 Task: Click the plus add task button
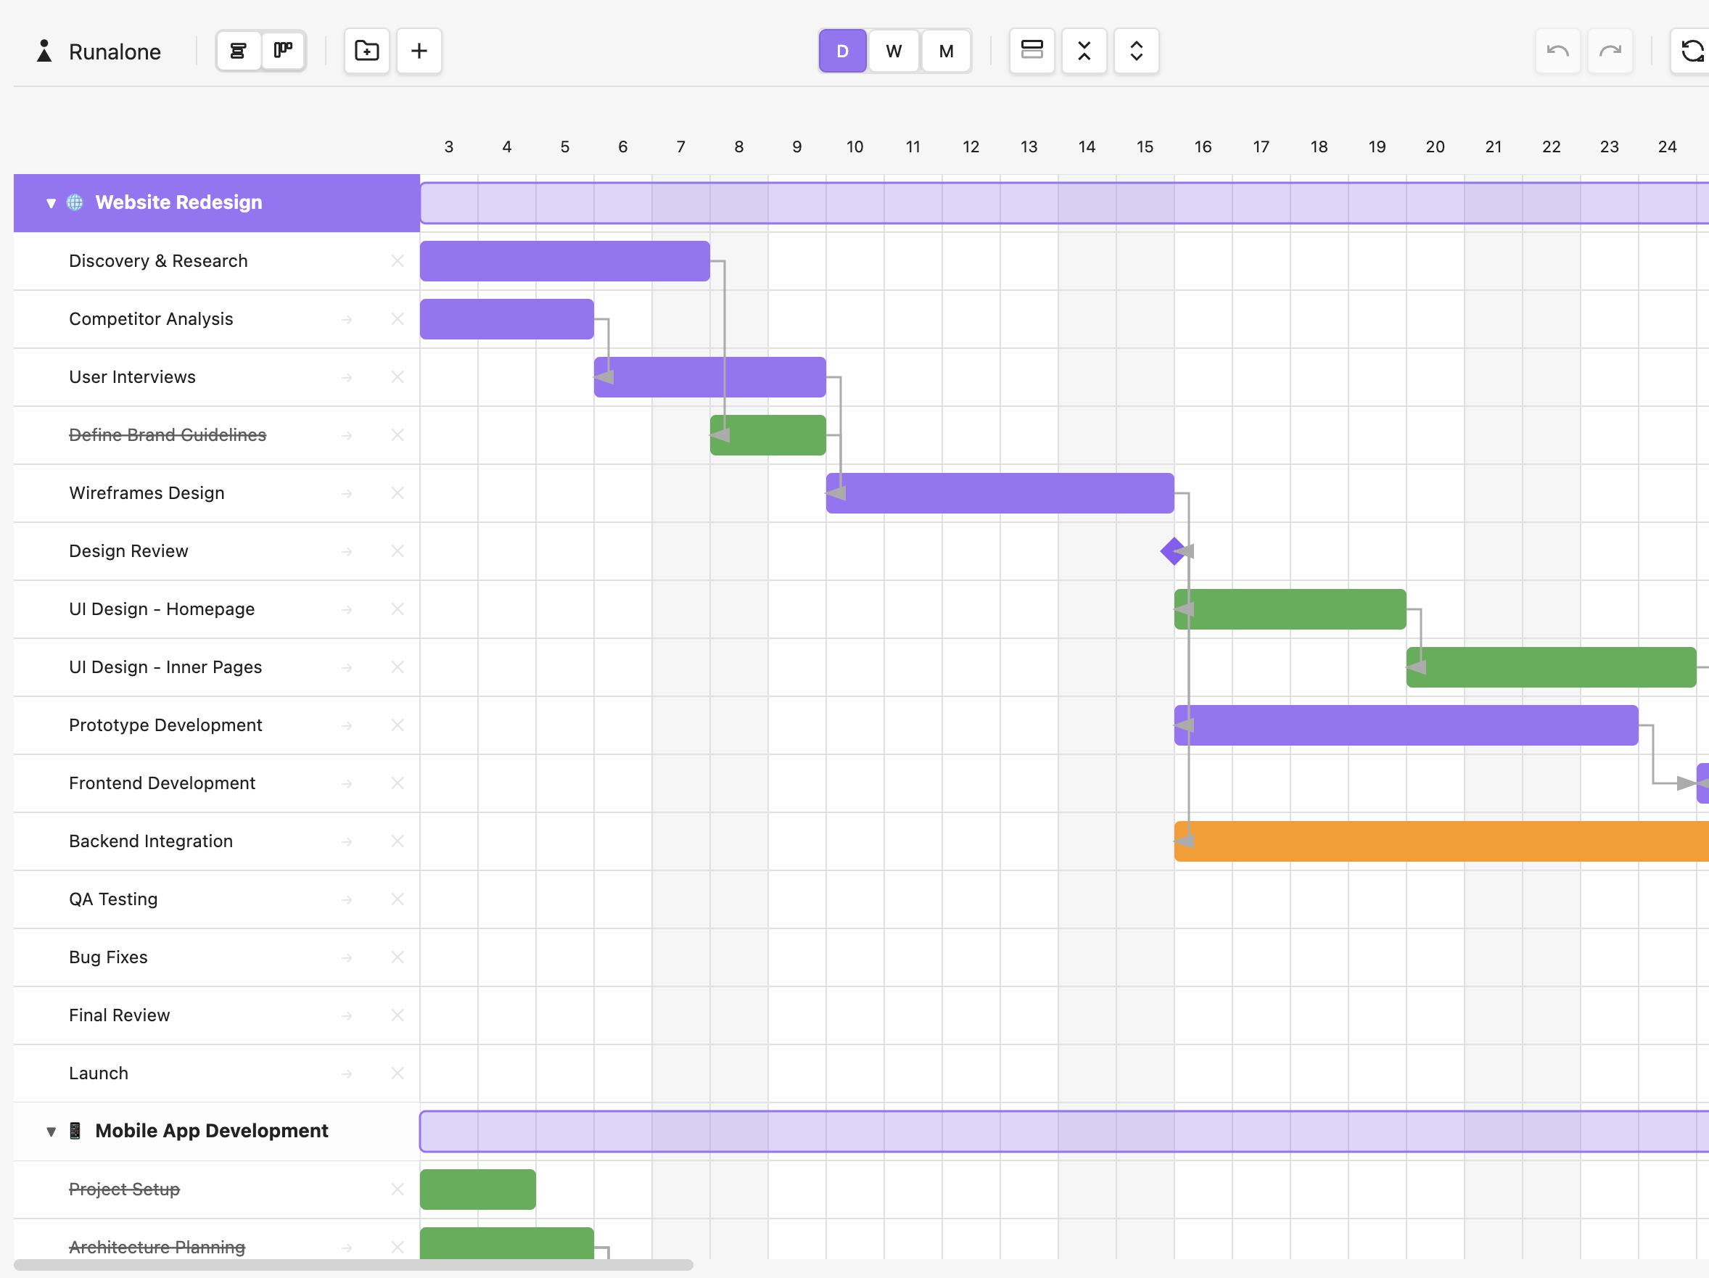419,51
